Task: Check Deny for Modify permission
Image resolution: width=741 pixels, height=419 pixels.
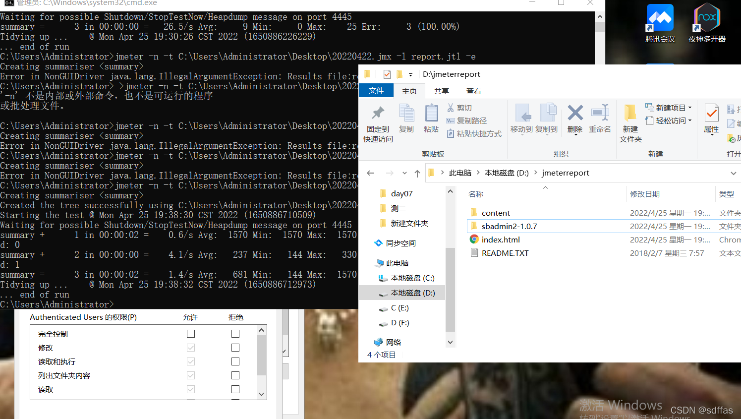Action: 235,348
